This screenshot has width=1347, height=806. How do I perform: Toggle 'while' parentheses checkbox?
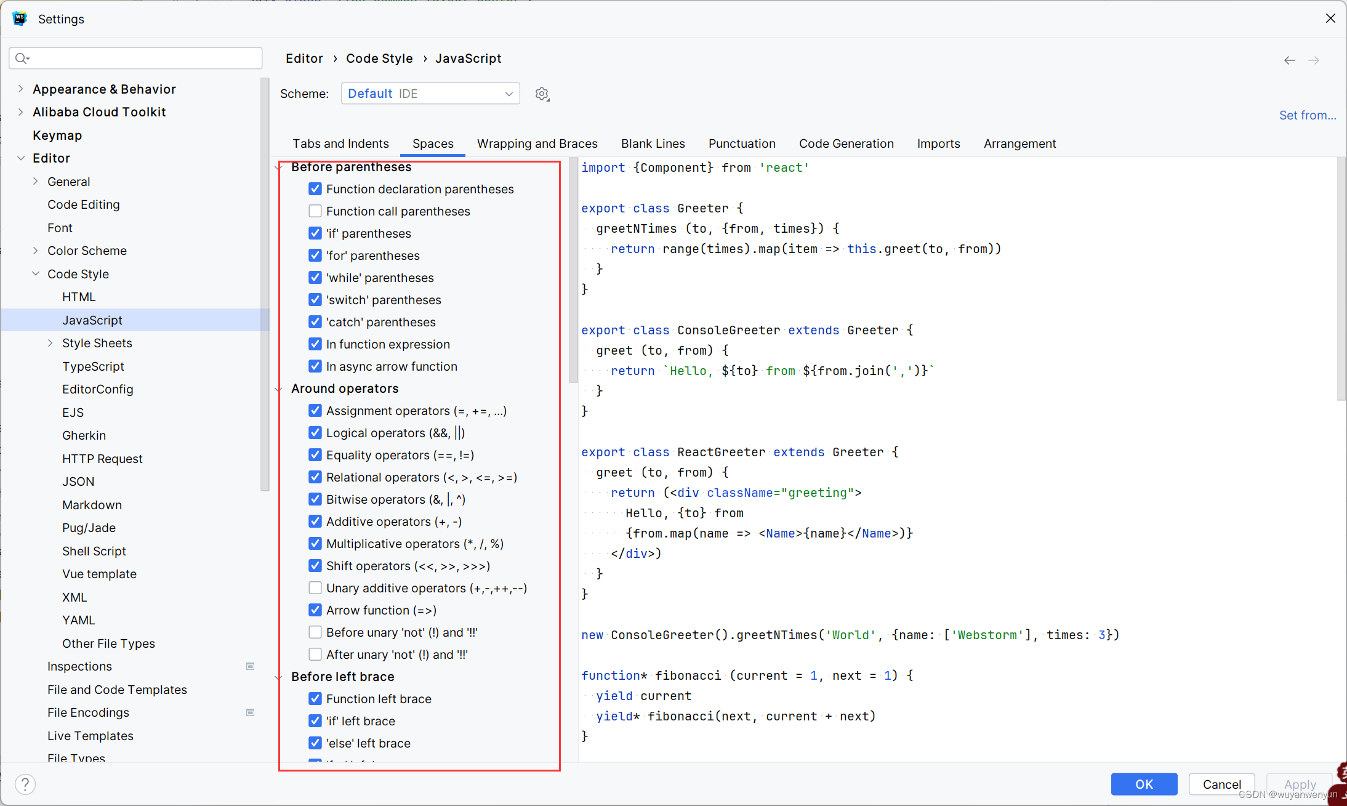[315, 278]
